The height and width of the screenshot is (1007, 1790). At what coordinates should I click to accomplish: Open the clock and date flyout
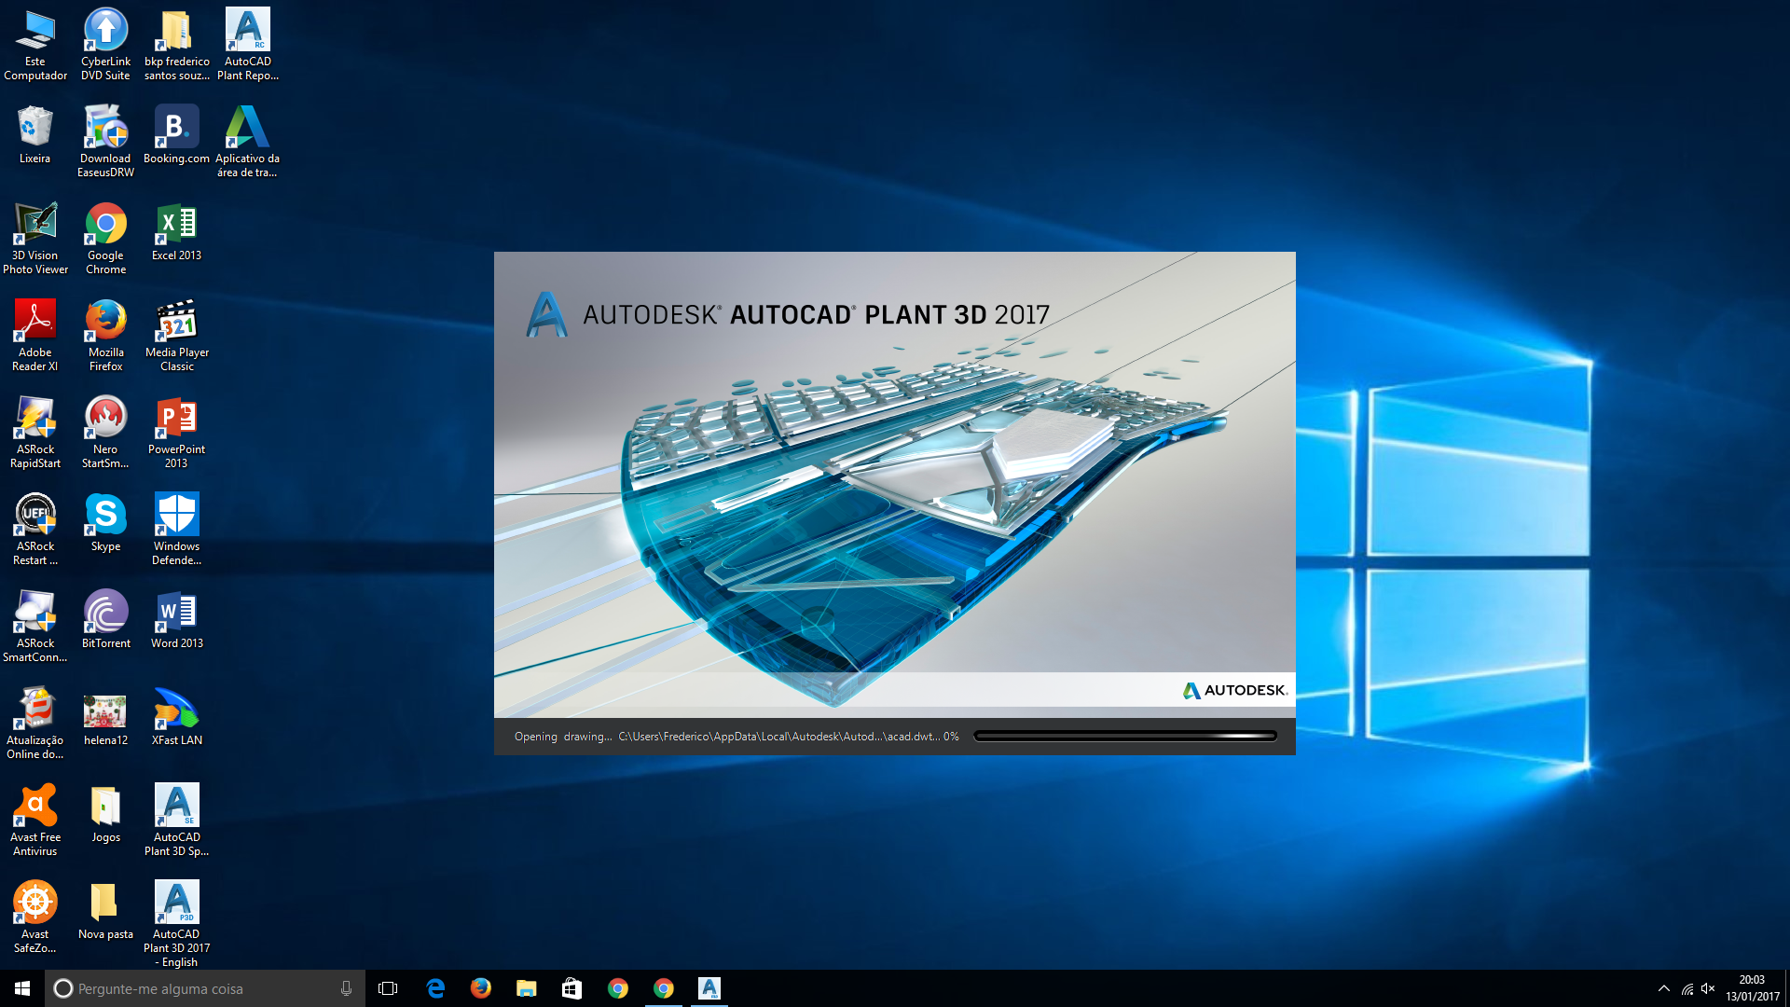click(1752, 988)
